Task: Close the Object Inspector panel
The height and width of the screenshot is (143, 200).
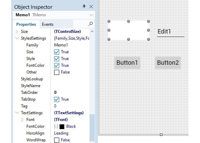Action: point(91,7)
